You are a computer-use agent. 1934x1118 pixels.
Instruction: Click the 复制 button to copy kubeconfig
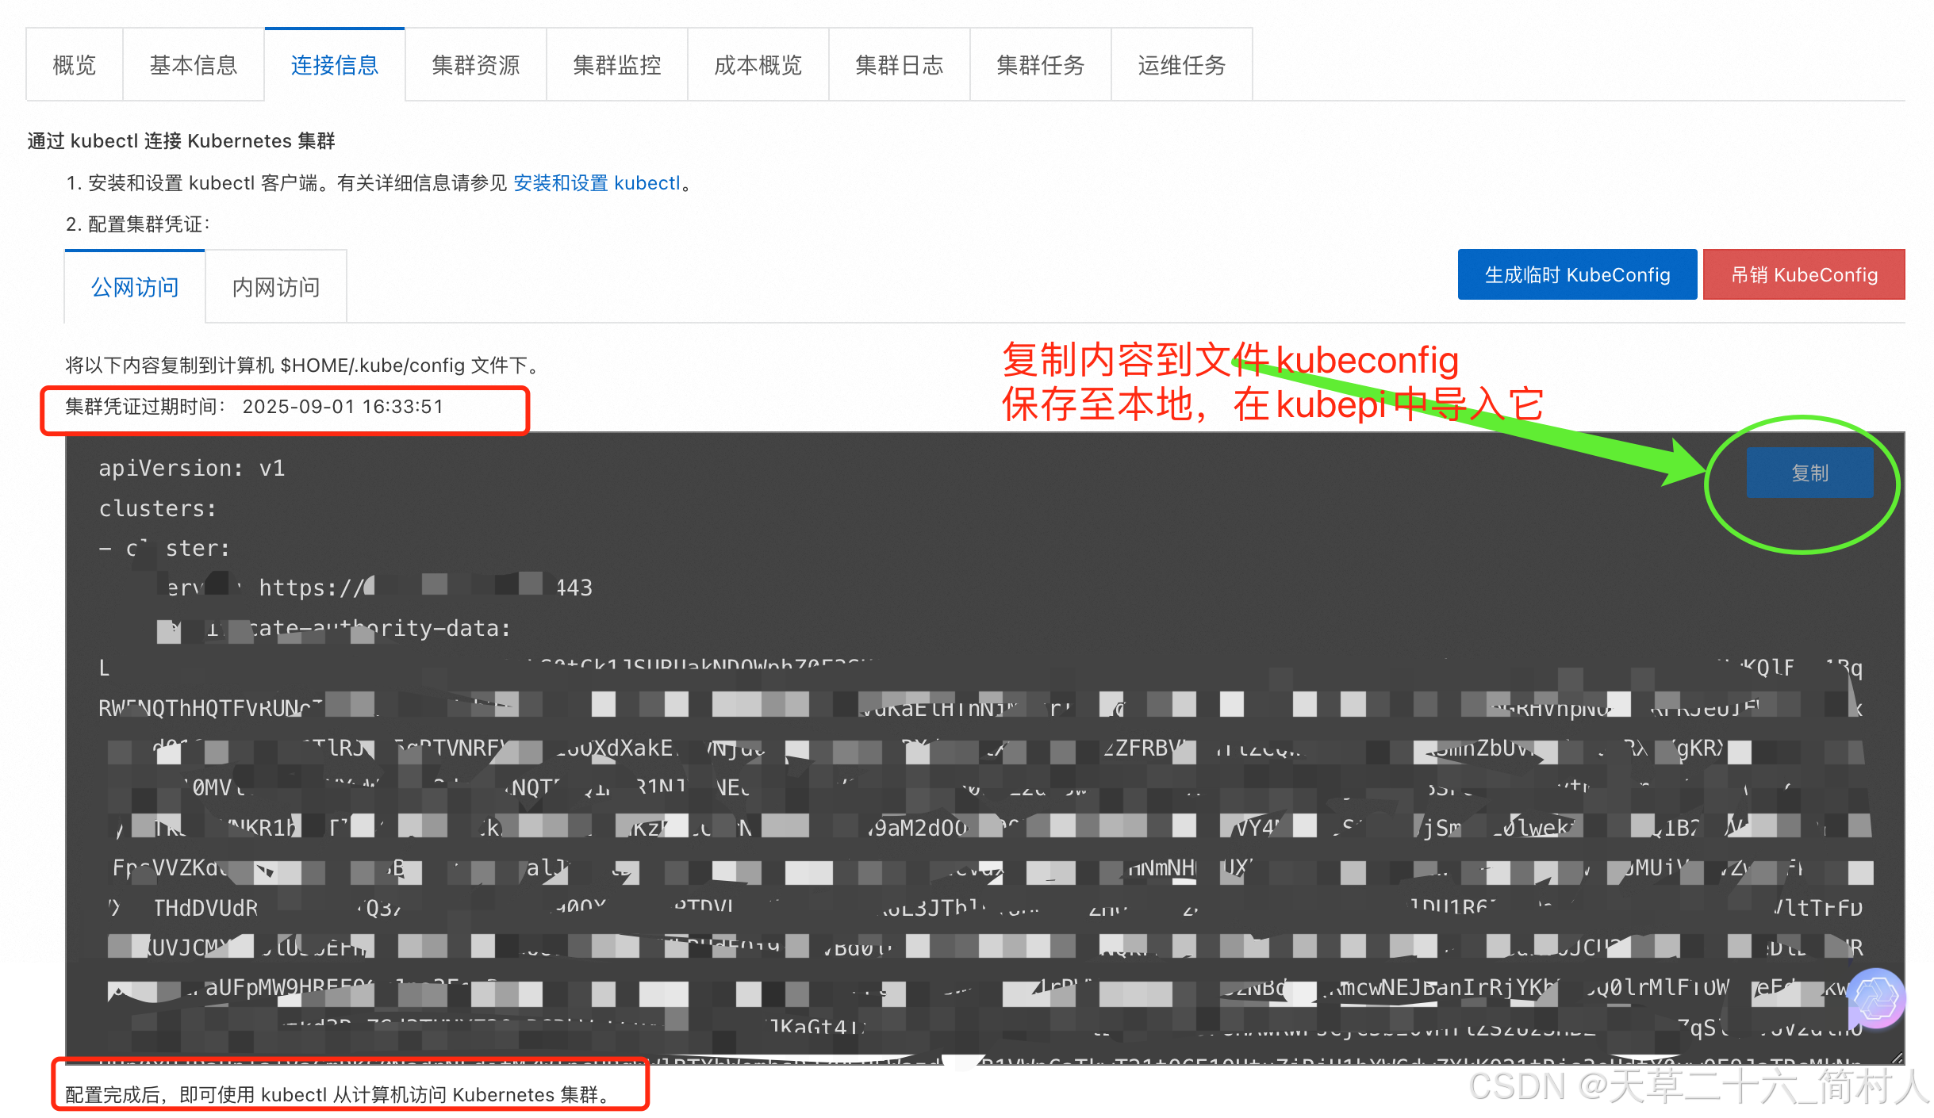pos(1809,473)
